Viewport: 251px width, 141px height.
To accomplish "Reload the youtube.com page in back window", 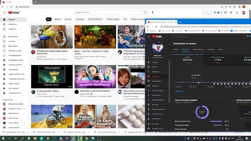I will click(11, 7).
